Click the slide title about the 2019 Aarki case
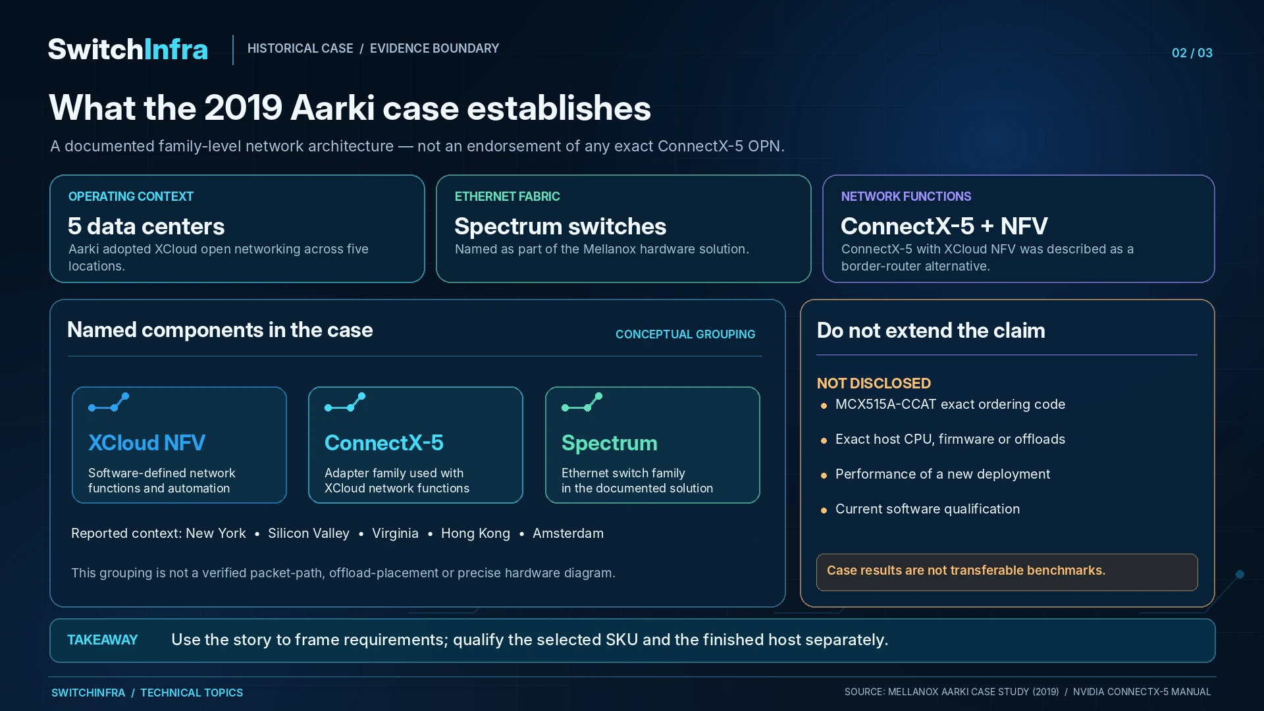Screen dimensions: 1264x711 click(x=350, y=107)
